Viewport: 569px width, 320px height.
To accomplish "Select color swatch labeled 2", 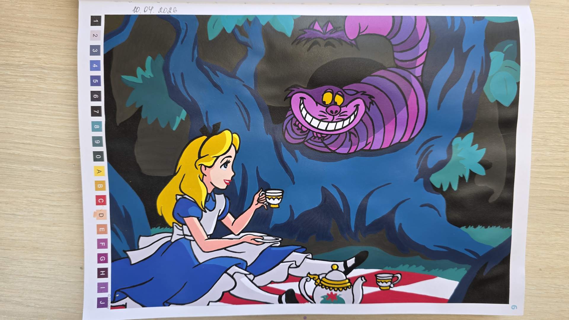I will pyautogui.click(x=95, y=36).
